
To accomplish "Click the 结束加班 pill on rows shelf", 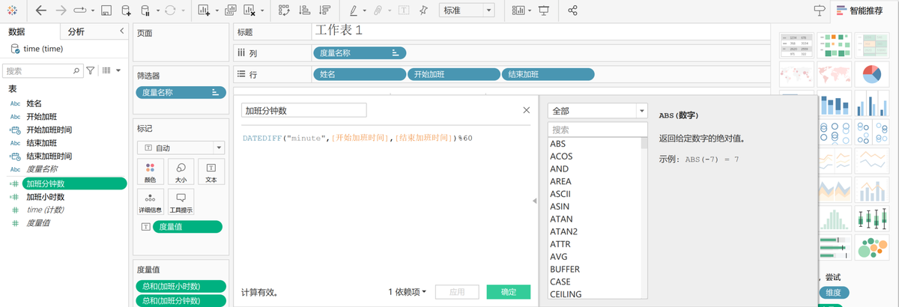I will tap(548, 75).
